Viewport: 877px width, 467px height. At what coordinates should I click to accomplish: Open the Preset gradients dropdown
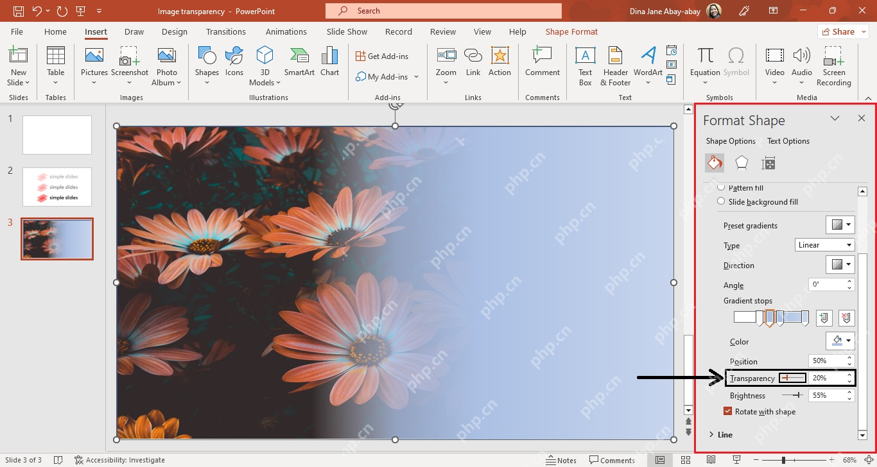pos(840,225)
